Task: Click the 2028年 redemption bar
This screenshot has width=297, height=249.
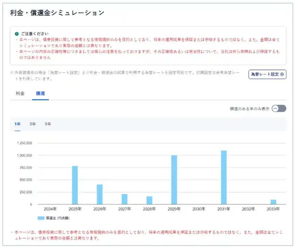Action: 149,200
